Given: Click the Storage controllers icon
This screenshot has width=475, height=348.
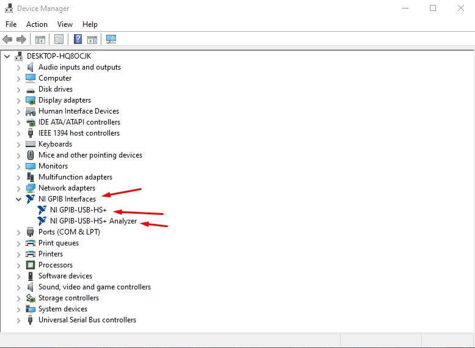Looking at the screenshot, I should tap(31, 298).
